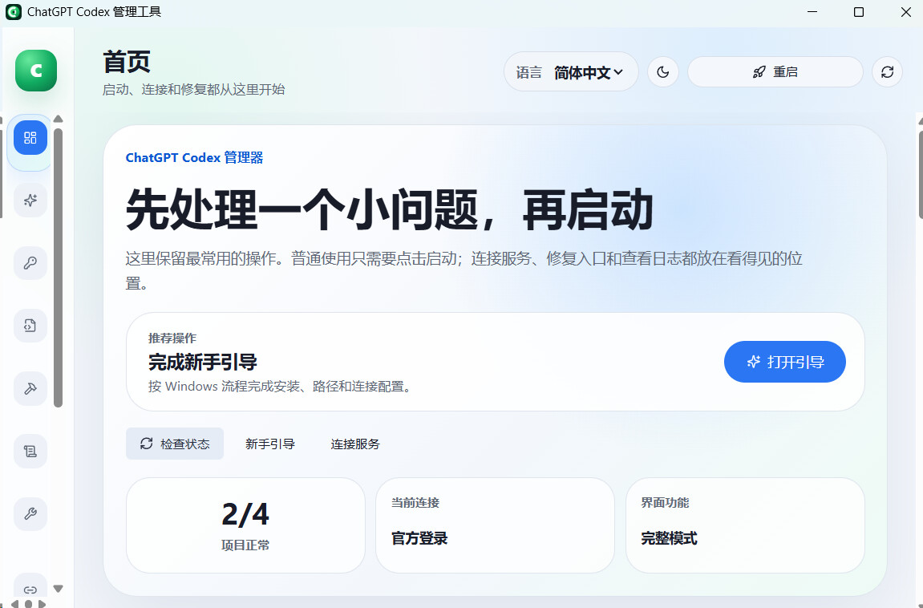
Task: Click the 当前连接 官方登录 card
Action: [495, 525]
